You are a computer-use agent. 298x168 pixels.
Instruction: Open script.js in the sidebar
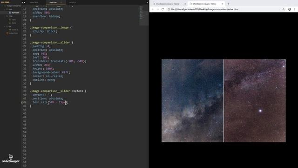[14, 30]
